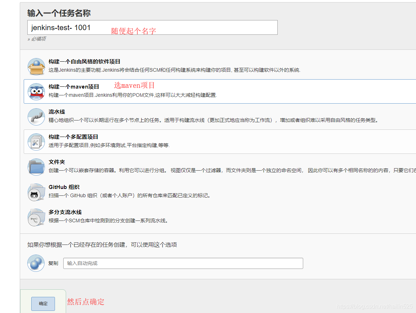This screenshot has width=416, height=313.
Task: Choose the 流水线 item title
Action: (57, 112)
